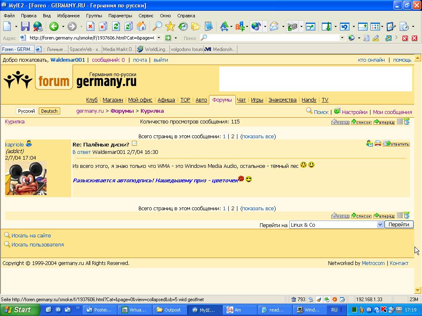Open the Linux & Co forum jump combobox
Viewport: 422px width, 316px height.
pyautogui.click(x=336, y=225)
